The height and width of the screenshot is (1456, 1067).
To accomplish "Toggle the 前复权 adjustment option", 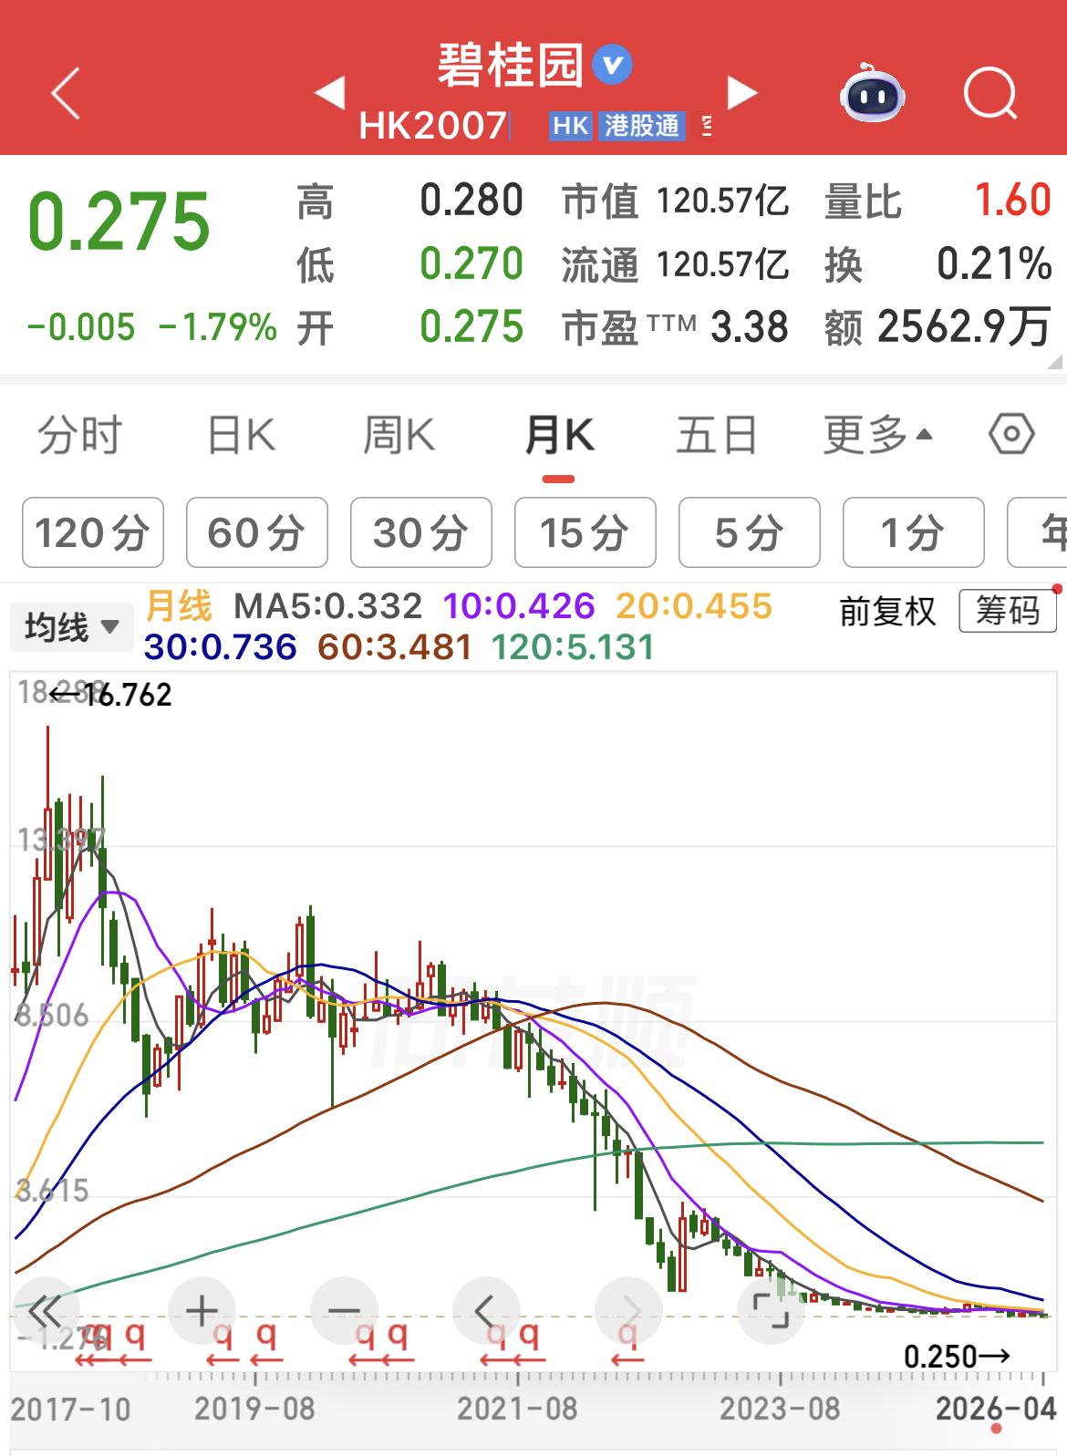I will [x=887, y=611].
